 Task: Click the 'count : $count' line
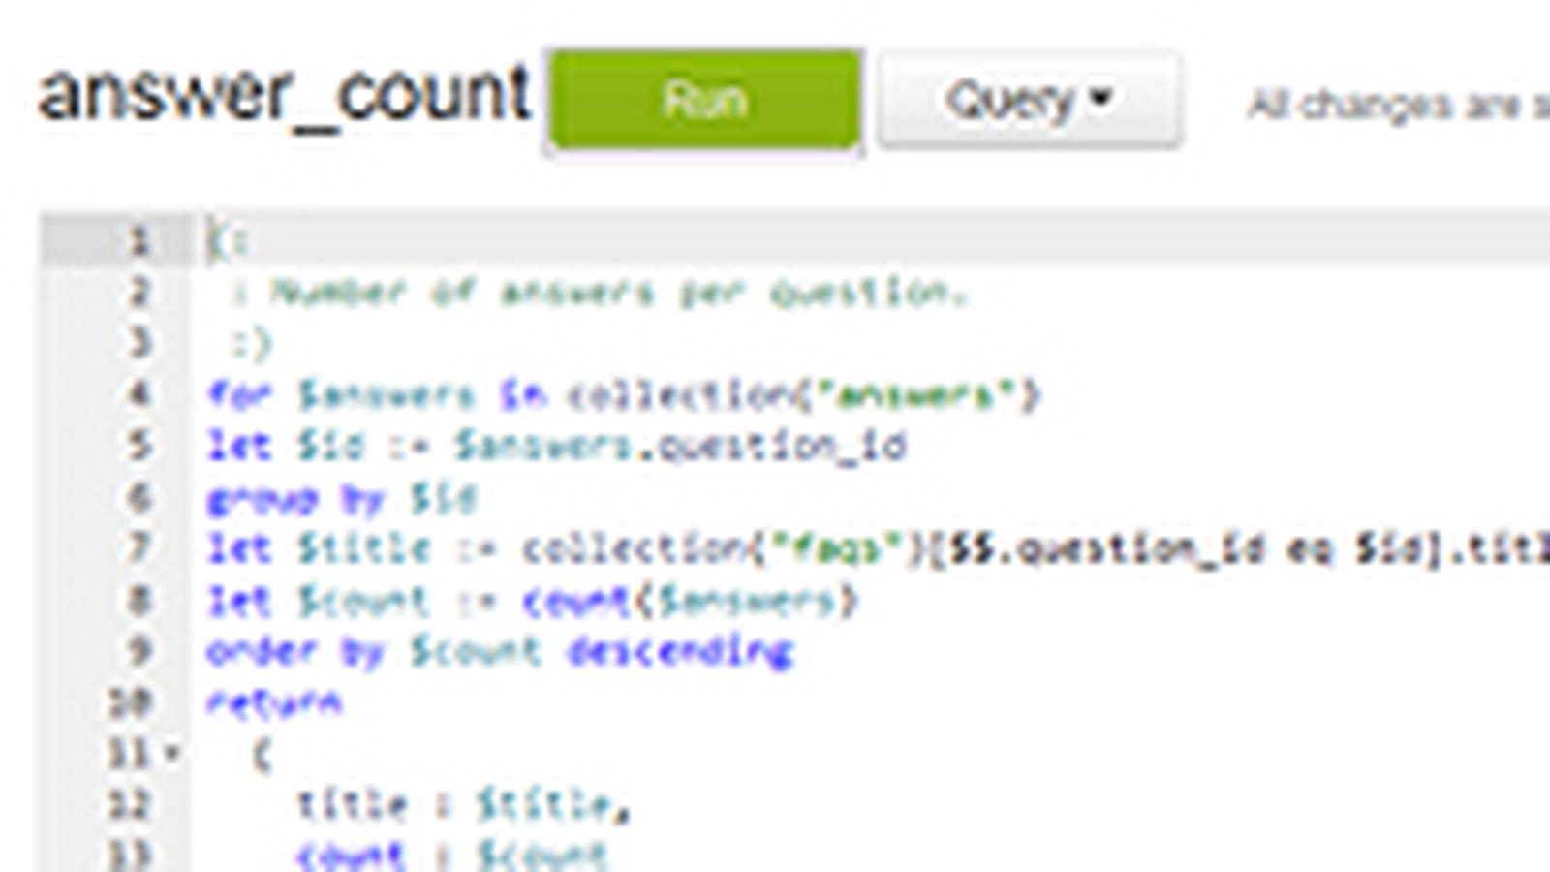click(x=453, y=855)
